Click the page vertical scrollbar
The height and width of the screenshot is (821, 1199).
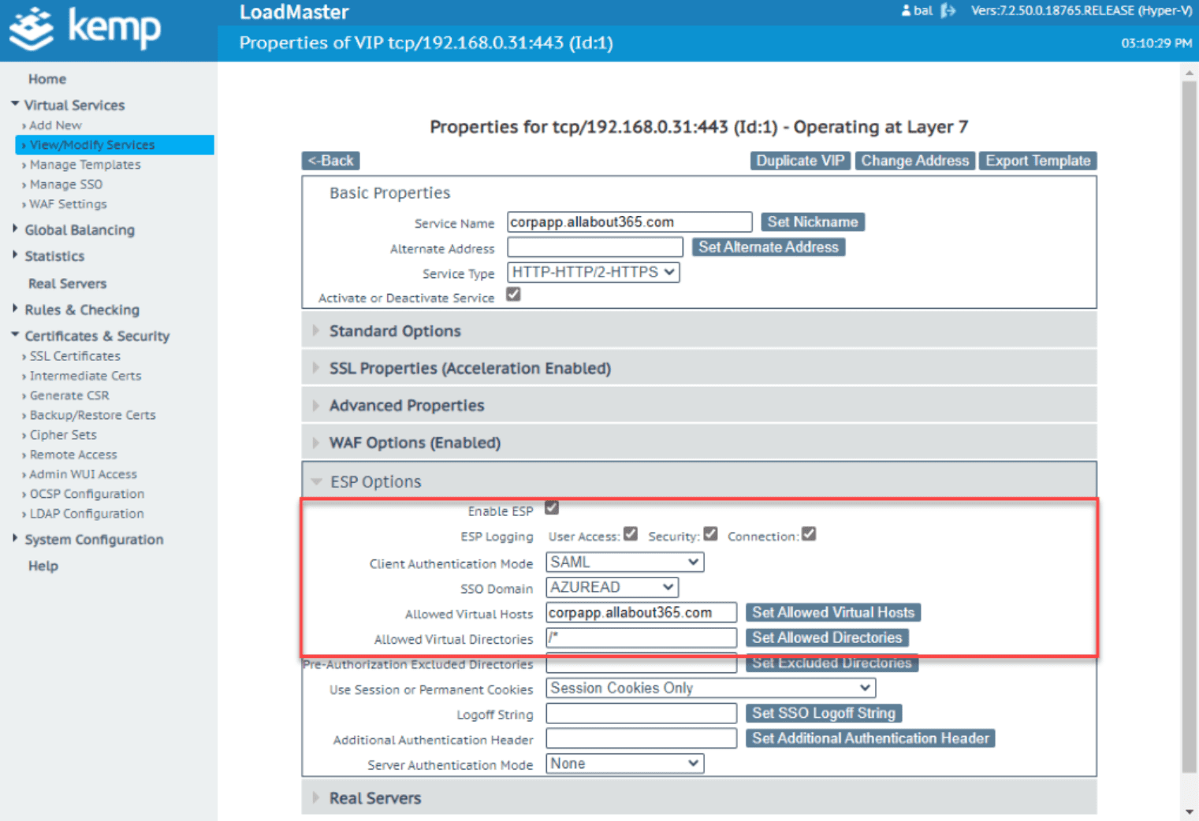coord(1189,425)
